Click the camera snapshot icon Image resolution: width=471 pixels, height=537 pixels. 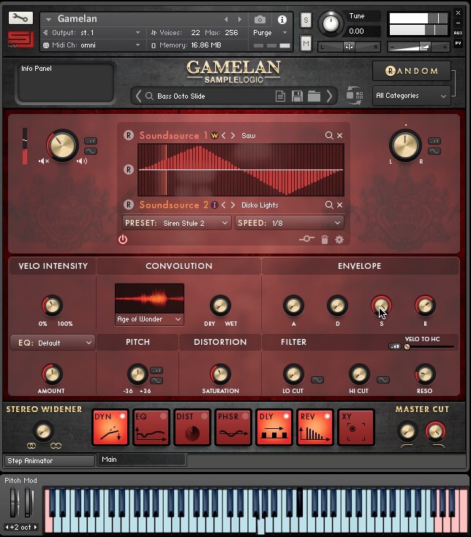[x=260, y=19]
